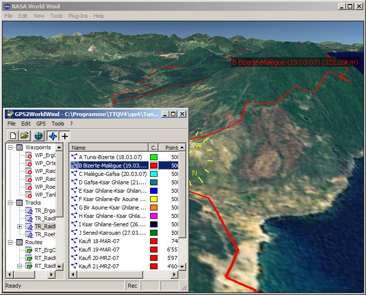
Task: Click the track icon of C Malègue-Gafsa row
Action: (74, 173)
